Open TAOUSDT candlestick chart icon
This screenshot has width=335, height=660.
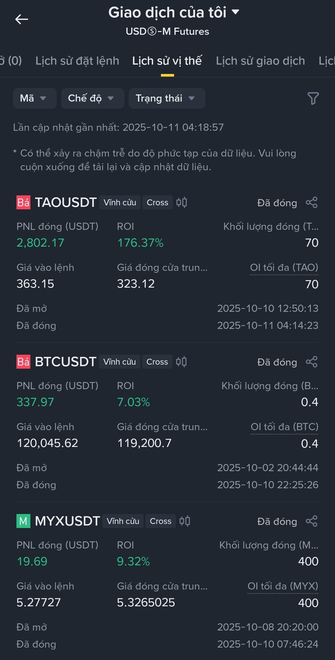[x=181, y=203]
